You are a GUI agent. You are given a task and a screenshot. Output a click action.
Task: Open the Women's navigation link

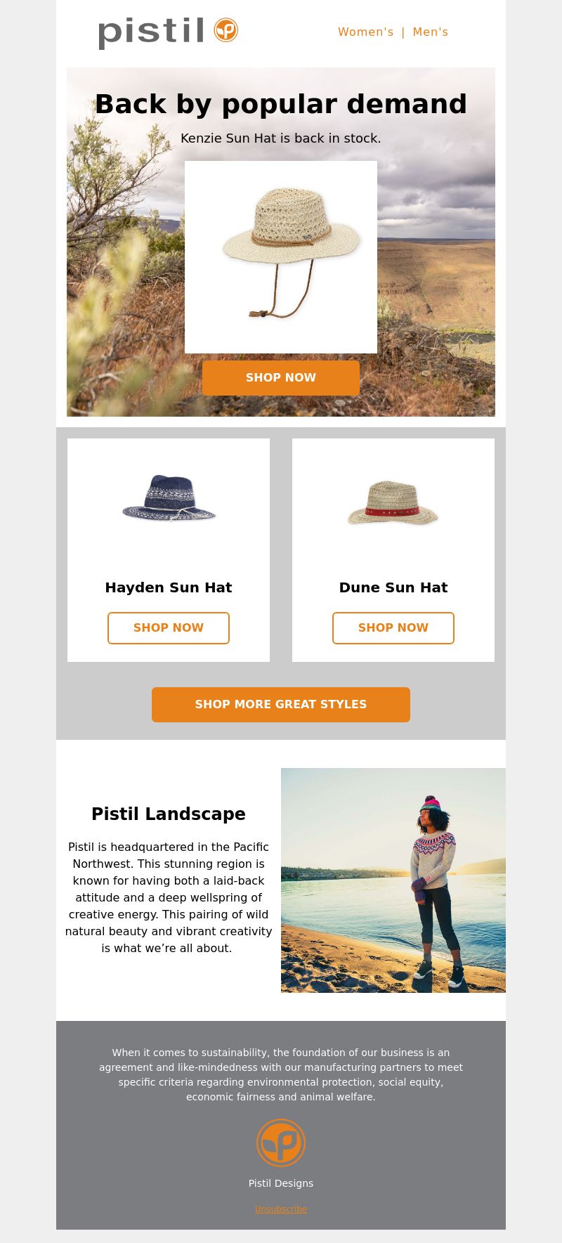point(365,32)
